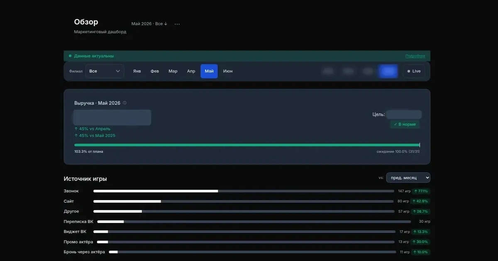Click the ↑ 10.0% badge for Бронь через актёра

[421, 252]
